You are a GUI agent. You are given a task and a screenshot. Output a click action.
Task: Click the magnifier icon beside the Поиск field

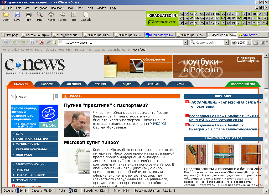click(x=12, y=96)
